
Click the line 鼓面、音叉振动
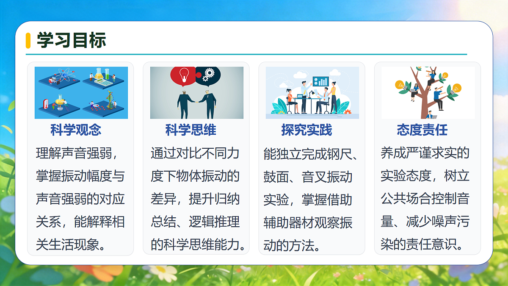pos(308,177)
